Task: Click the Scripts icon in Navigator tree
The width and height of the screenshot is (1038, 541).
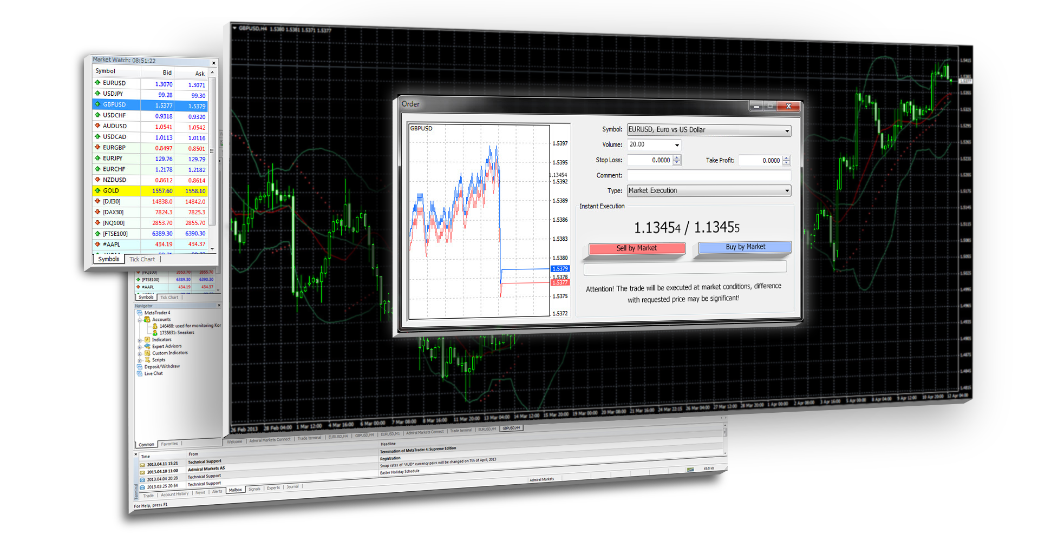Action: 147,360
